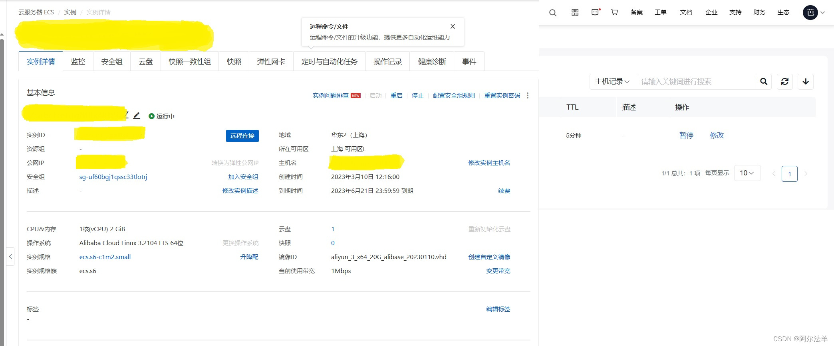Click the 修改实例描述 link
The image size is (834, 346).
pos(240,191)
